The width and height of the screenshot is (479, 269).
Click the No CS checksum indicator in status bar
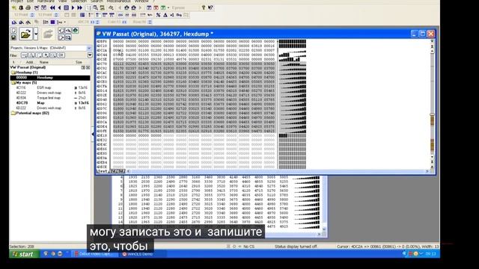248,247
